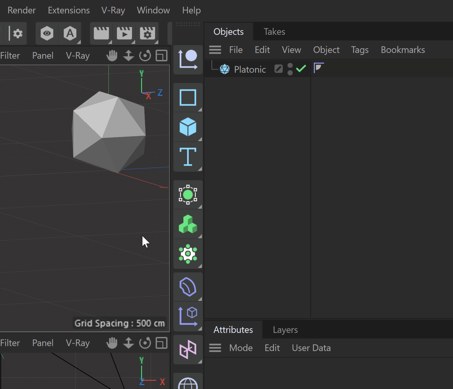The height and width of the screenshot is (389, 453).
Task: Click the Volume Builder green cubes icon
Action: (188, 224)
